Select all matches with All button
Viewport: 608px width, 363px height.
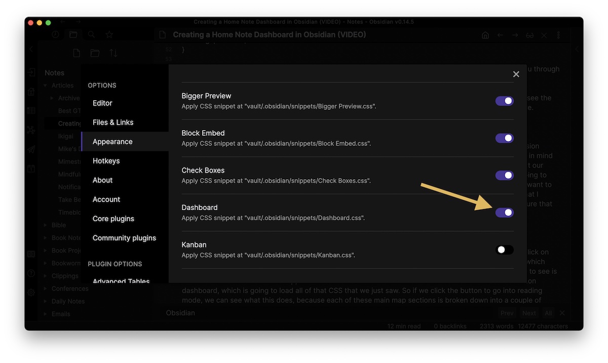pos(548,313)
